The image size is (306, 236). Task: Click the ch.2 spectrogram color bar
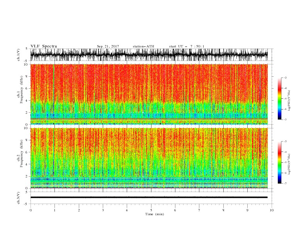pyautogui.click(x=279, y=162)
